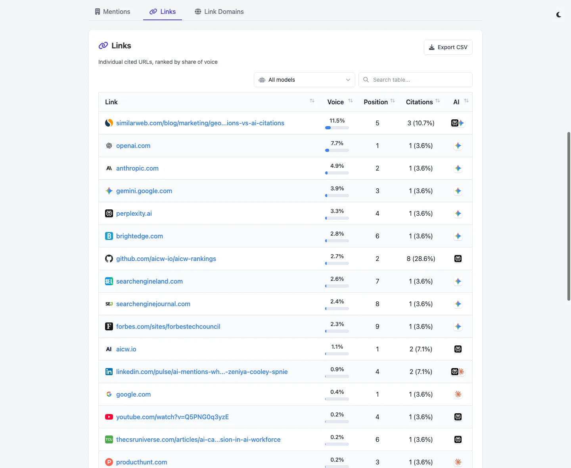
Task: Open the searchengineland.com link
Action: pos(149,281)
